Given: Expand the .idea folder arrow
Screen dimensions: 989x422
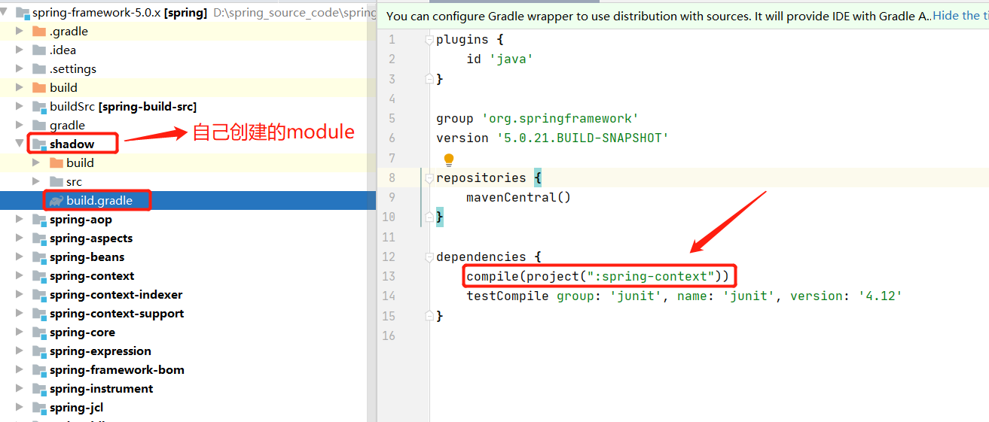Looking at the screenshot, I should pos(20,50).
